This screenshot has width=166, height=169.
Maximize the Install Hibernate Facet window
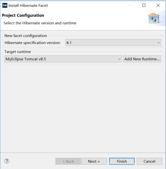(144, 5)
